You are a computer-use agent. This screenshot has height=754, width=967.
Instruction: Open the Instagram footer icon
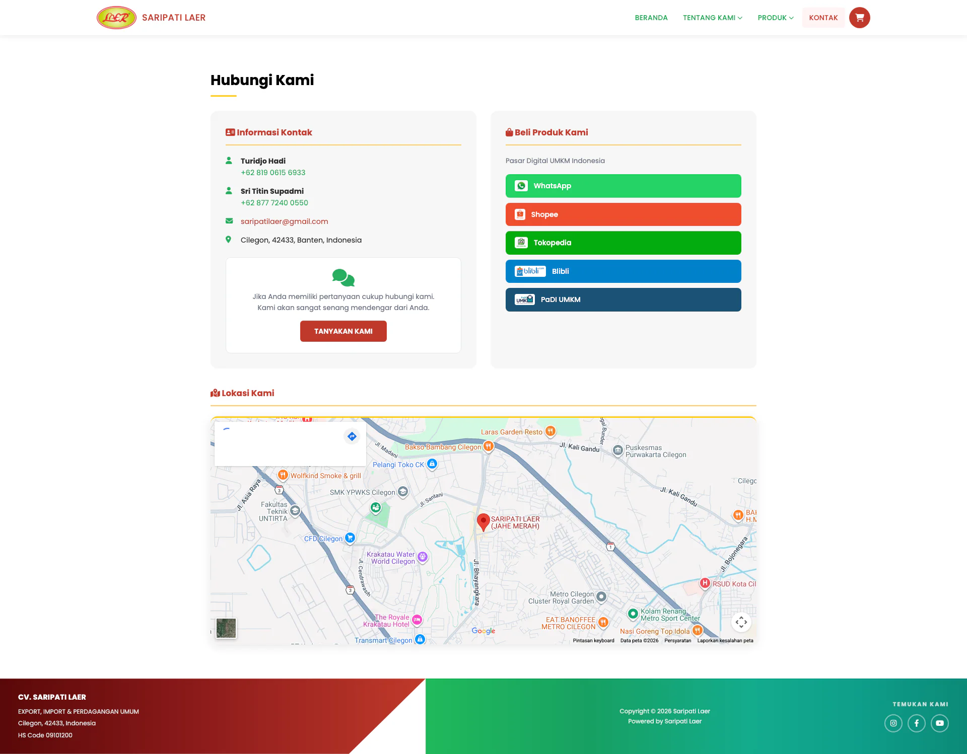tap(893, 723)
